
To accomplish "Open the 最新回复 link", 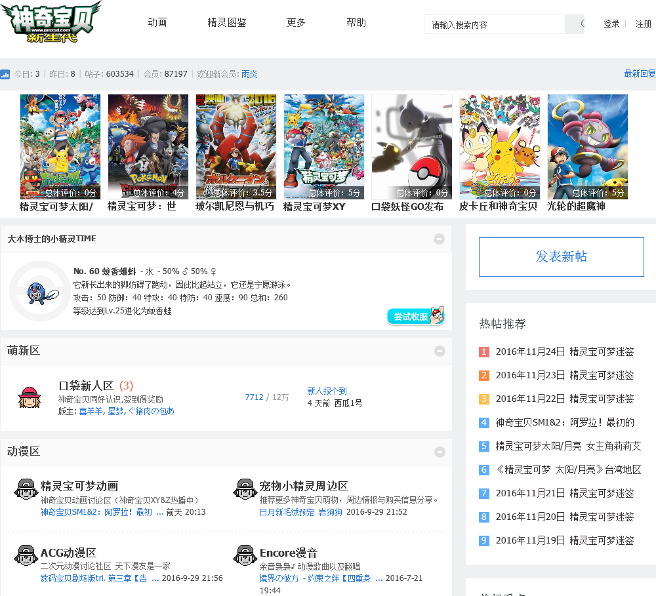I will [640, 73].
